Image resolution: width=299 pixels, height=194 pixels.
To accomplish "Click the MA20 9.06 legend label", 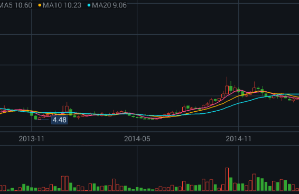I will click(x=107, y=5).
